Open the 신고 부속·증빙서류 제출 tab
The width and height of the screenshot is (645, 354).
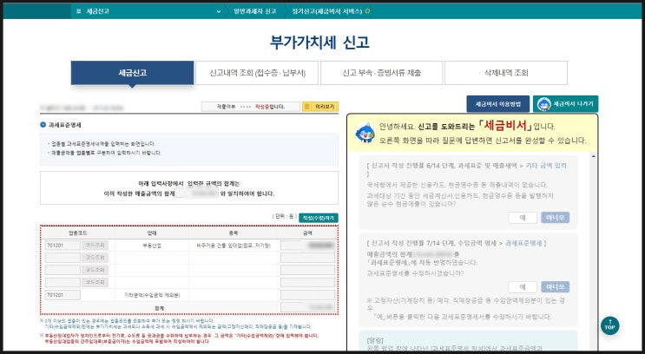tap(382, 73)
